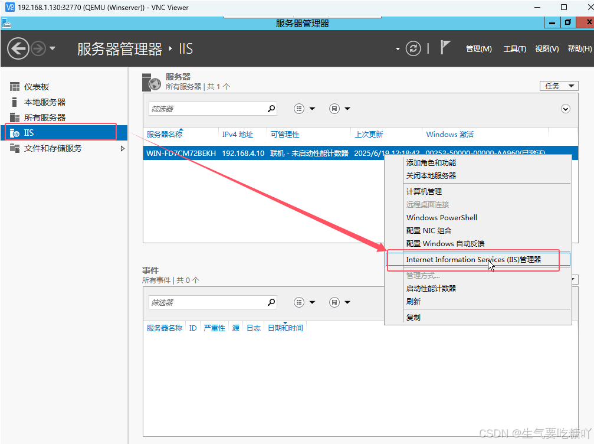Viewport: 594px width, 444px height.
Task: Open events list criteria icon
Action: [x=299, y=302]
